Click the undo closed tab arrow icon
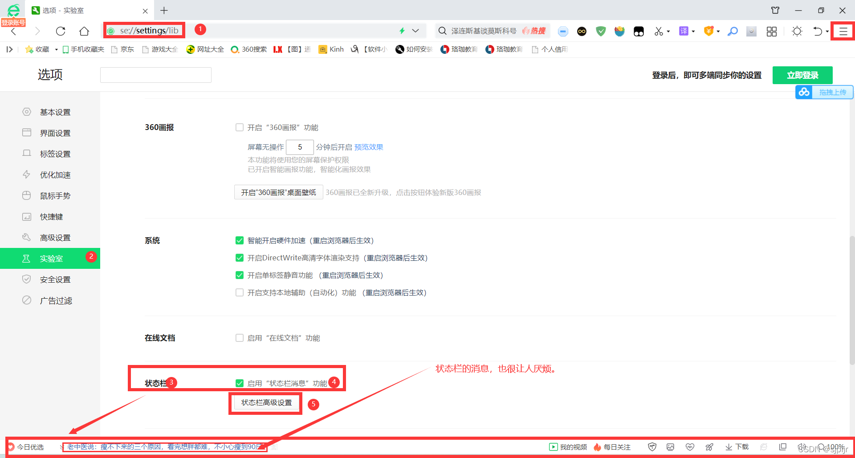 817,31
